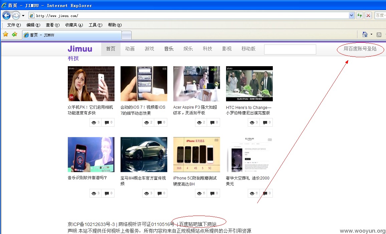This screenshot has height=234, width=386.
Task: Click the Jimuu site search box
Action: point(290,49)
